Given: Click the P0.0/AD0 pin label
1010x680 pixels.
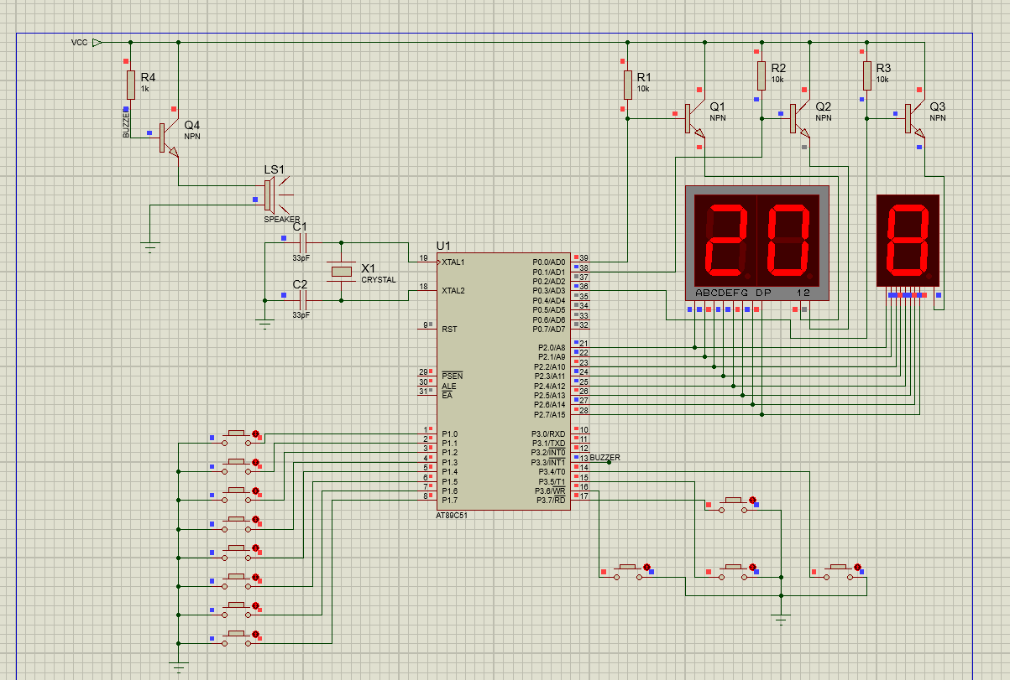Looking at the screenshot, I should [549, 262].
